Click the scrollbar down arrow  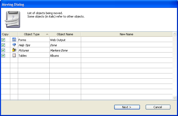coord(175,97)
